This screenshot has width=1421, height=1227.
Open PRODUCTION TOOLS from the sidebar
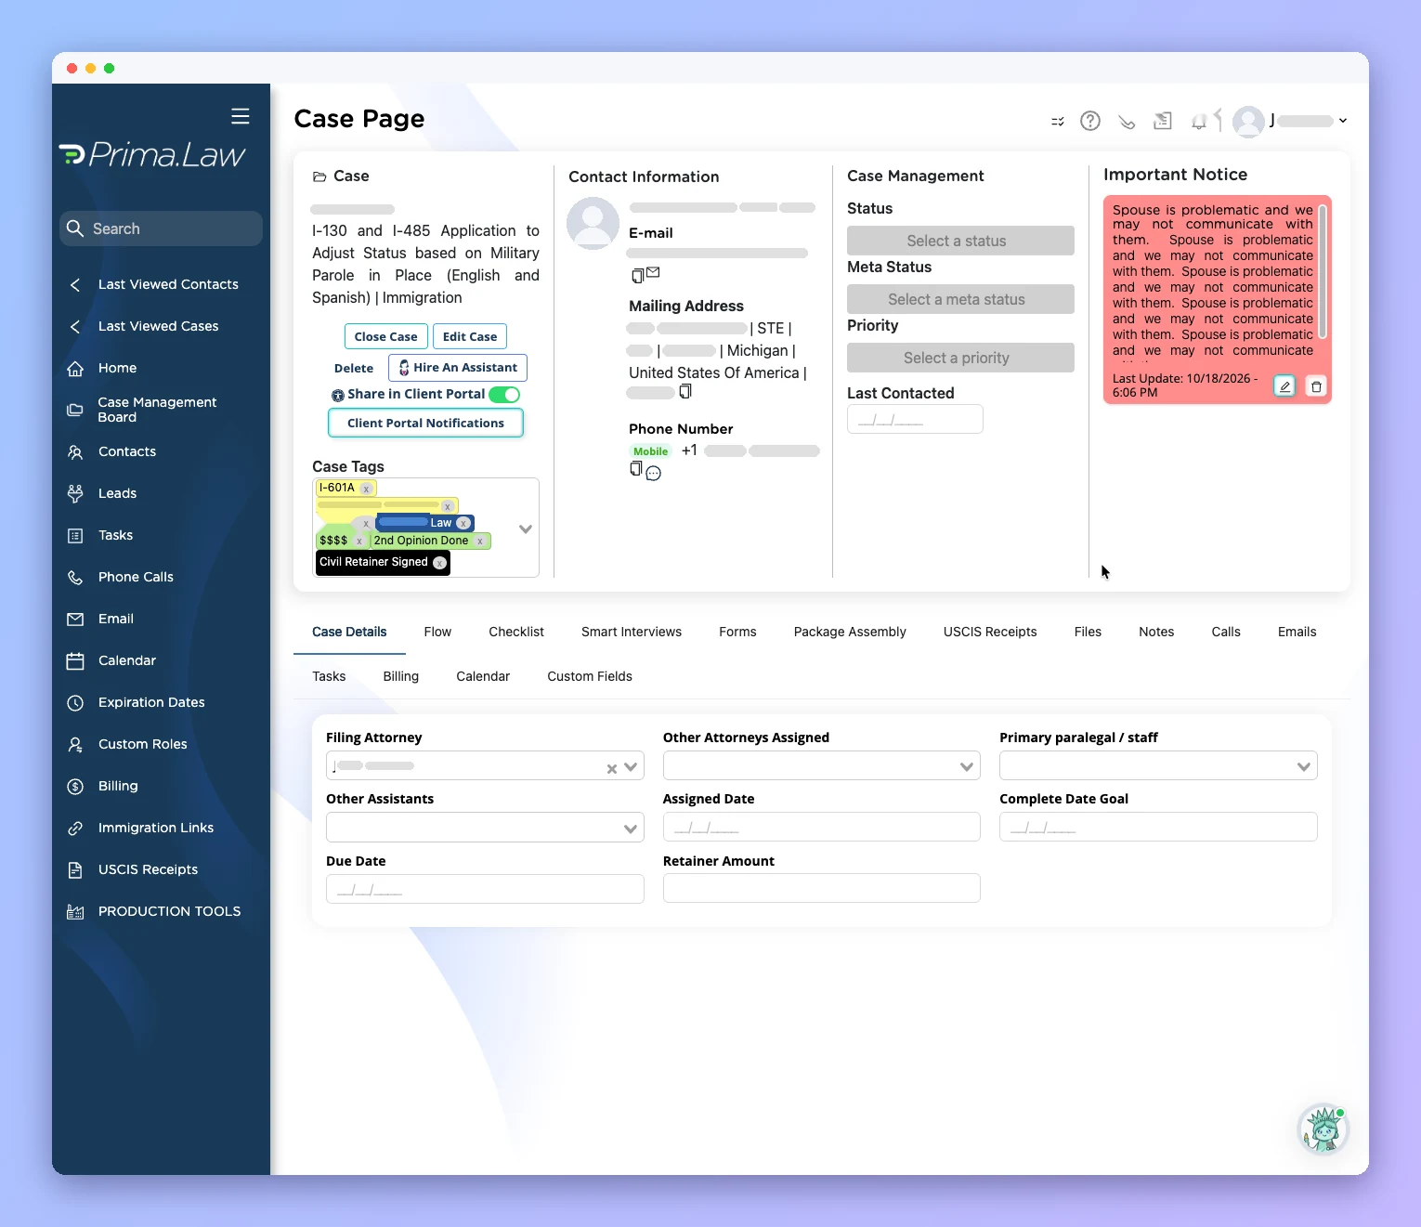(169, 911)
